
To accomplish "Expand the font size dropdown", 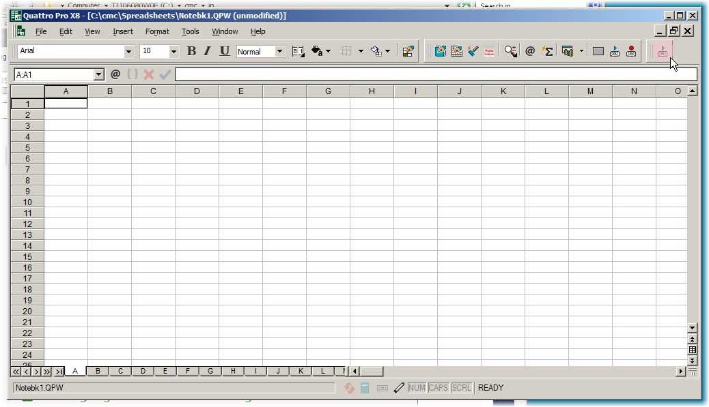I will 173,52.
